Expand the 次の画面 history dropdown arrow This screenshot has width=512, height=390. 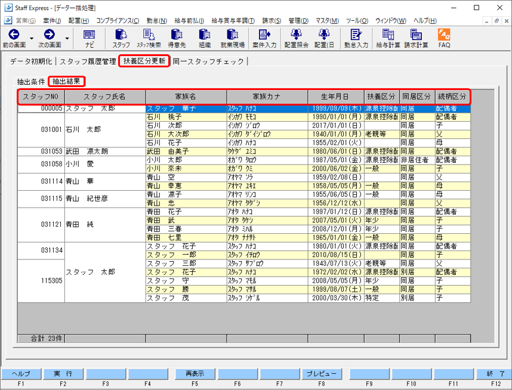click(67, 39)
